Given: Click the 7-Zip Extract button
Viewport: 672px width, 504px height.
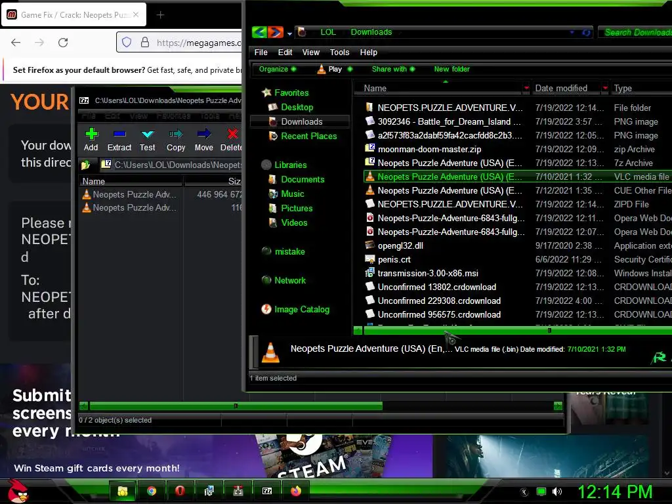Looking at the screenshot, I should [119, 140].
